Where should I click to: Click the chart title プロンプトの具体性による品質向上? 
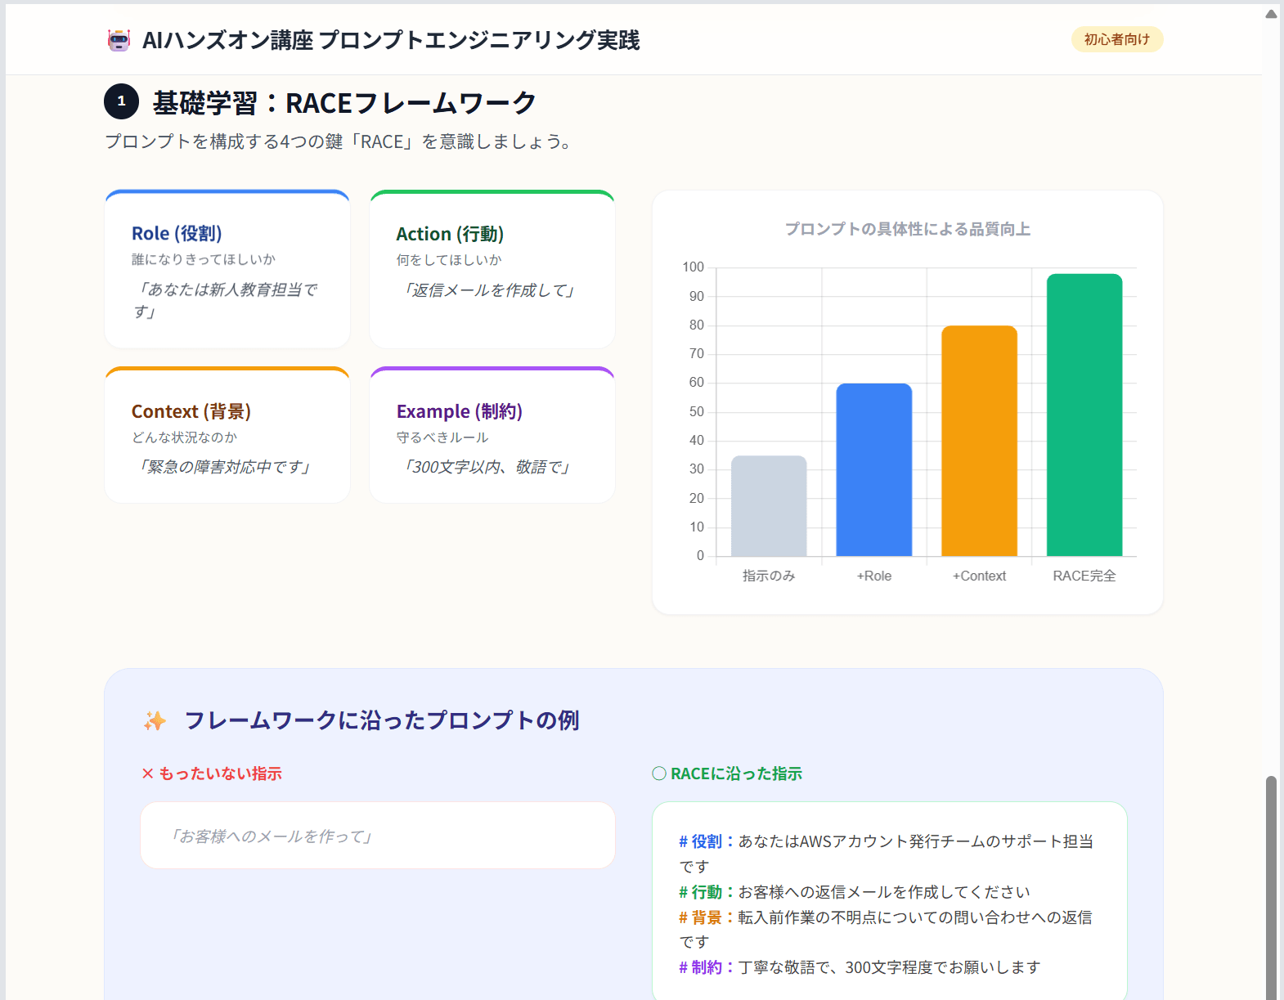coord(908,229)
